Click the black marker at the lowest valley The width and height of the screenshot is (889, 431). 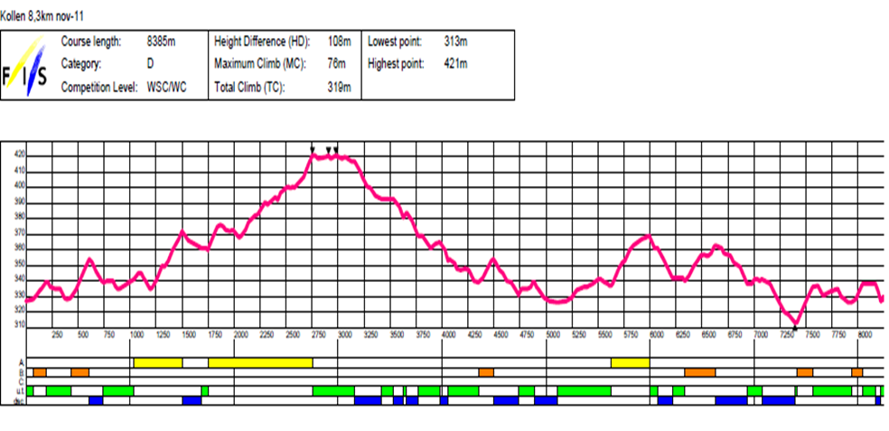coord(795,325)
